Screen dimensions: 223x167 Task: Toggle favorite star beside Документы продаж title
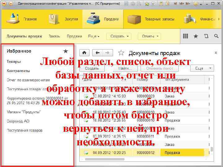(x=121, y=53)
